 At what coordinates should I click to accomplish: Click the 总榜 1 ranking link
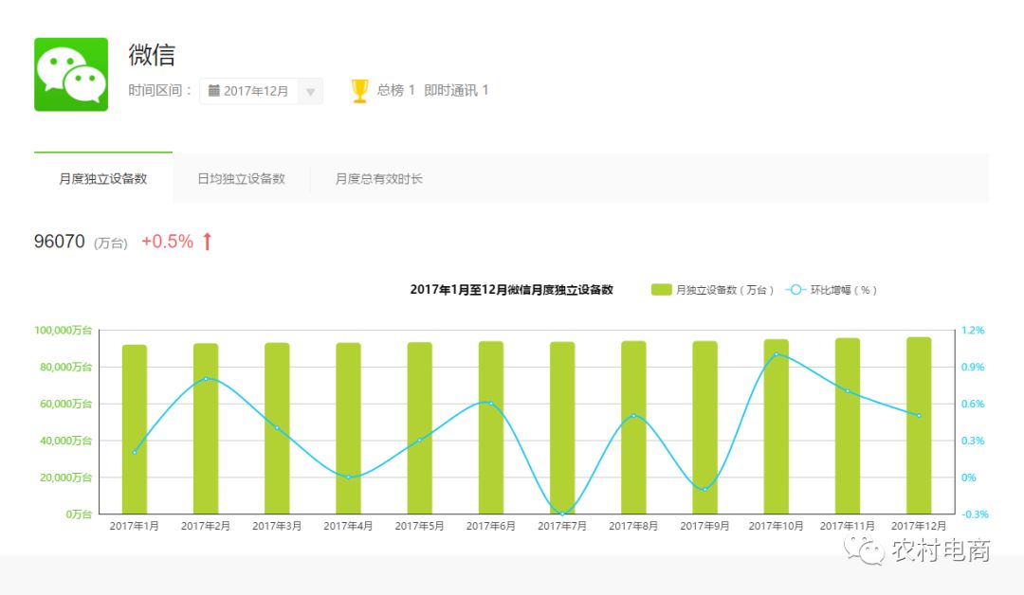click(x=395, y=91)
